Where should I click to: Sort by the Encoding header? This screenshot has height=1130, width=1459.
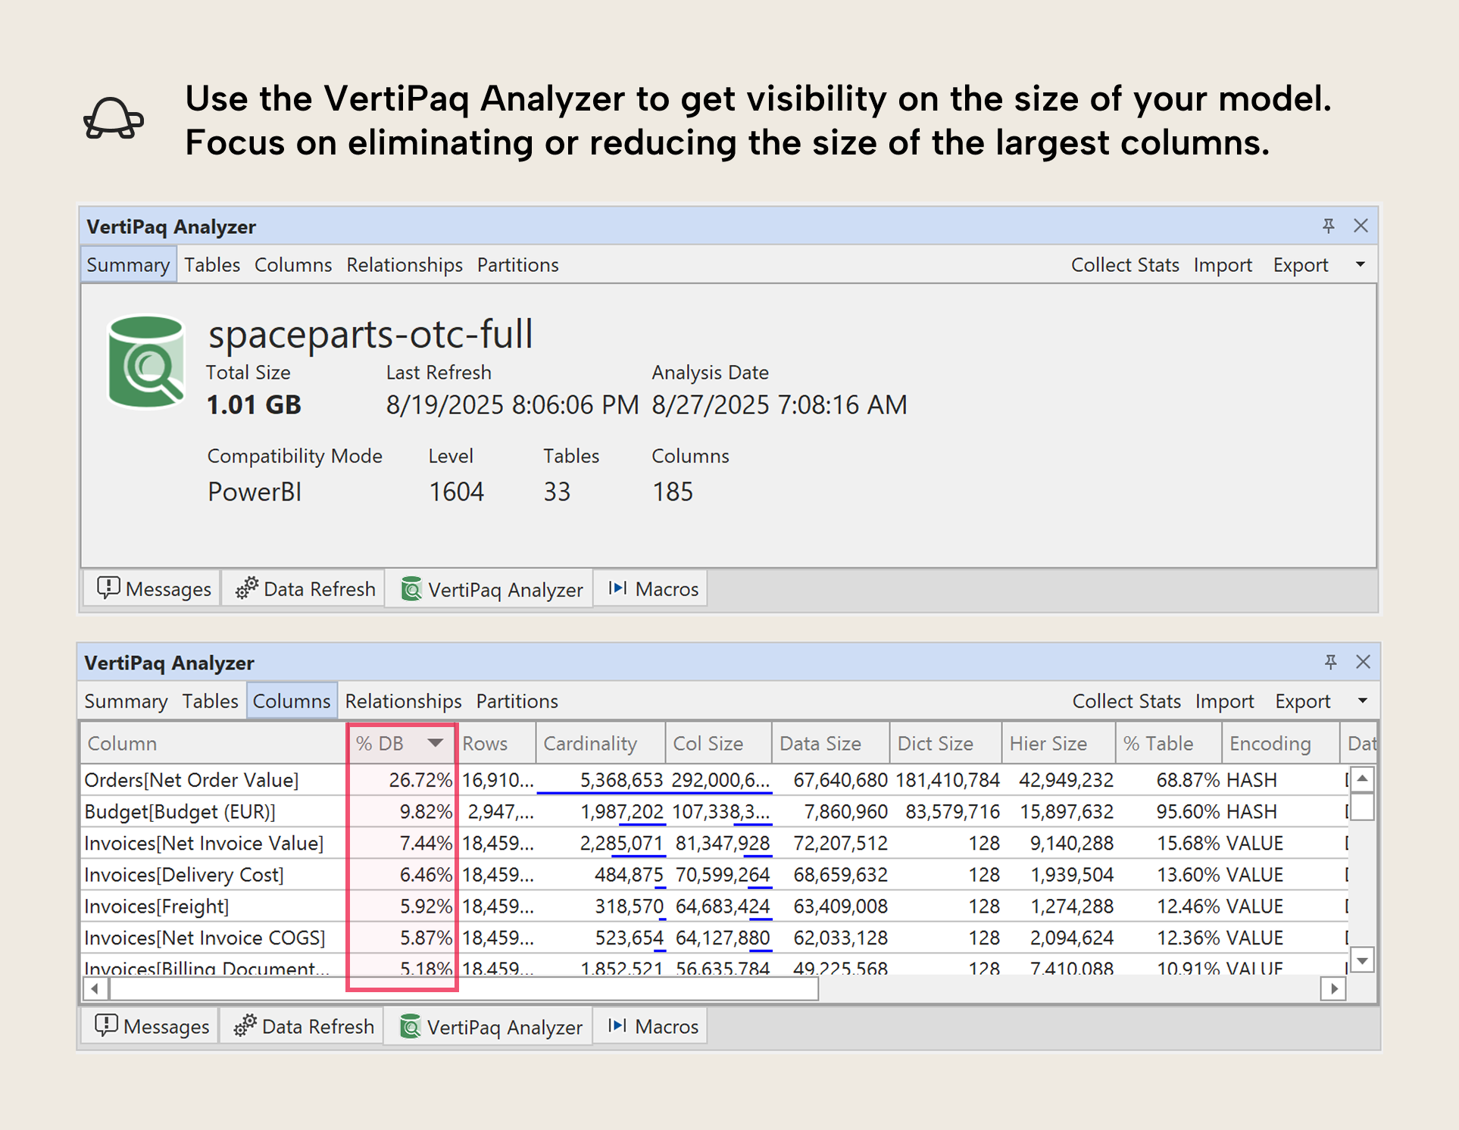[1280, 744]
